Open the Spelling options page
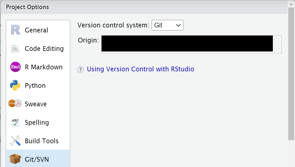 click(x=37, y=123)
